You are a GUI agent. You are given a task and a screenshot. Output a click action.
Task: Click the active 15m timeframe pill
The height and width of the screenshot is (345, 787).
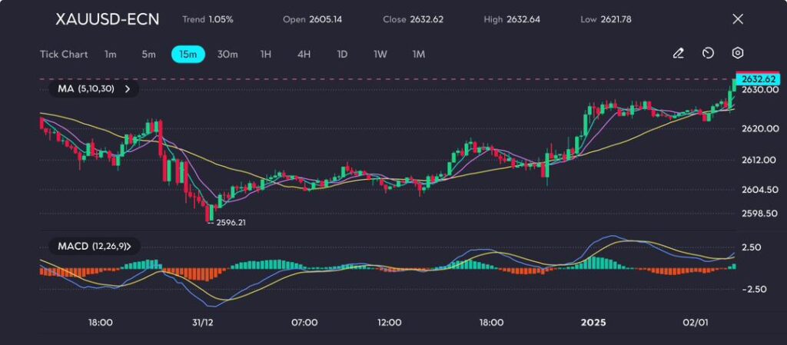[188, 55]
